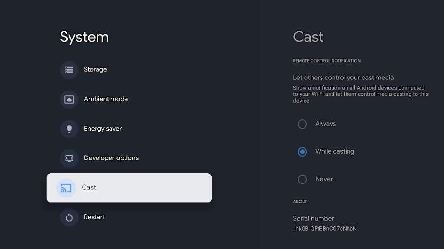Select the highlighted Cast menu row
This screenshot has height=249, width=444.
pyautogui.click(x=129, y=188)
